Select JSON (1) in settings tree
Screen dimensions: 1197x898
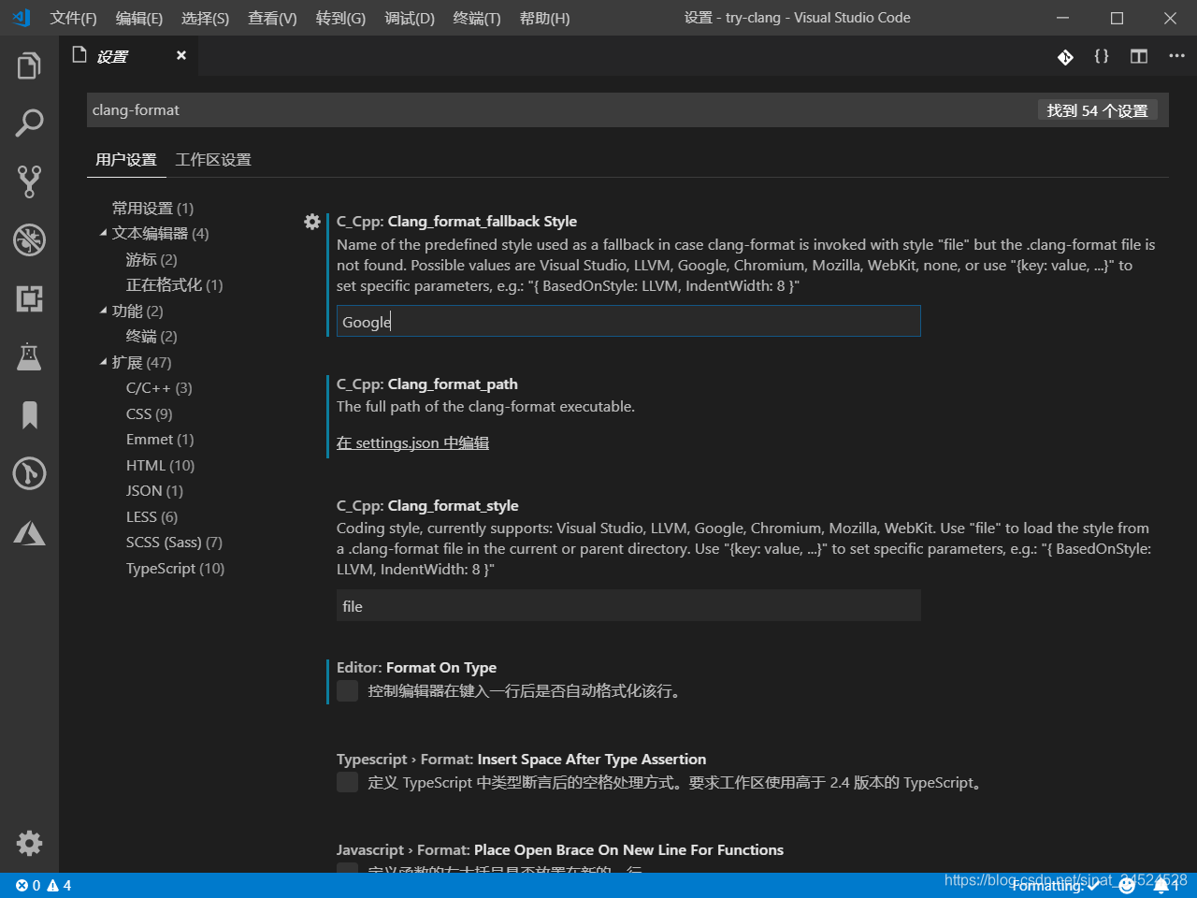[x=154, y=490]
